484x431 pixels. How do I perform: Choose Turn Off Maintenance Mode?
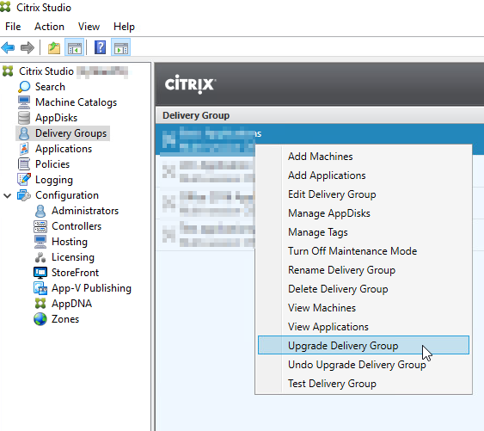(x=364, y=251)
